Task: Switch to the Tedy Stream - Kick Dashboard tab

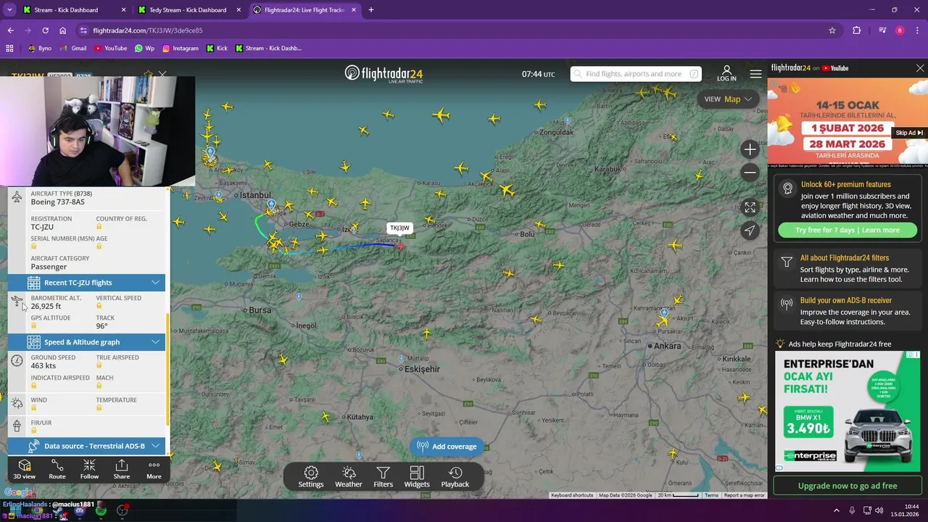Action: click(191, 10)
